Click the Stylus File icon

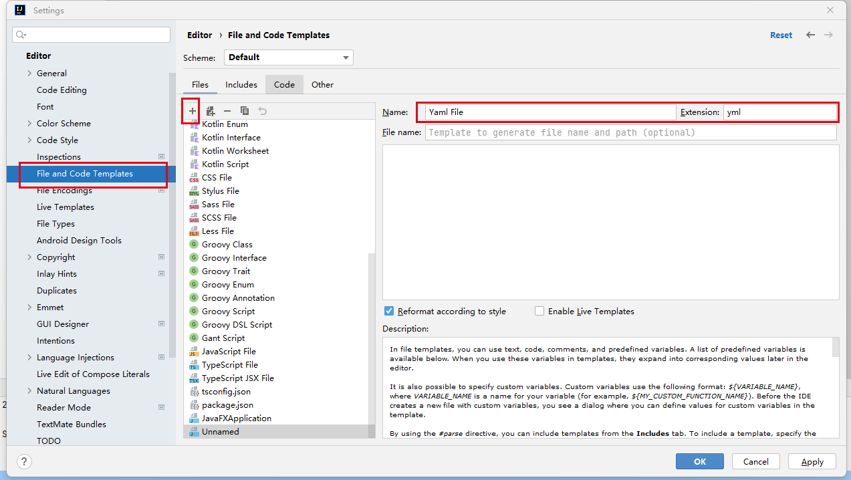194,191
